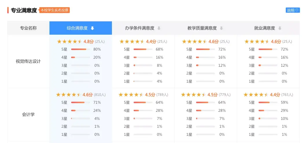Click 4星 28% bar in 会计学 办学条件满意度
306x143 pixels.
point(143,111)
